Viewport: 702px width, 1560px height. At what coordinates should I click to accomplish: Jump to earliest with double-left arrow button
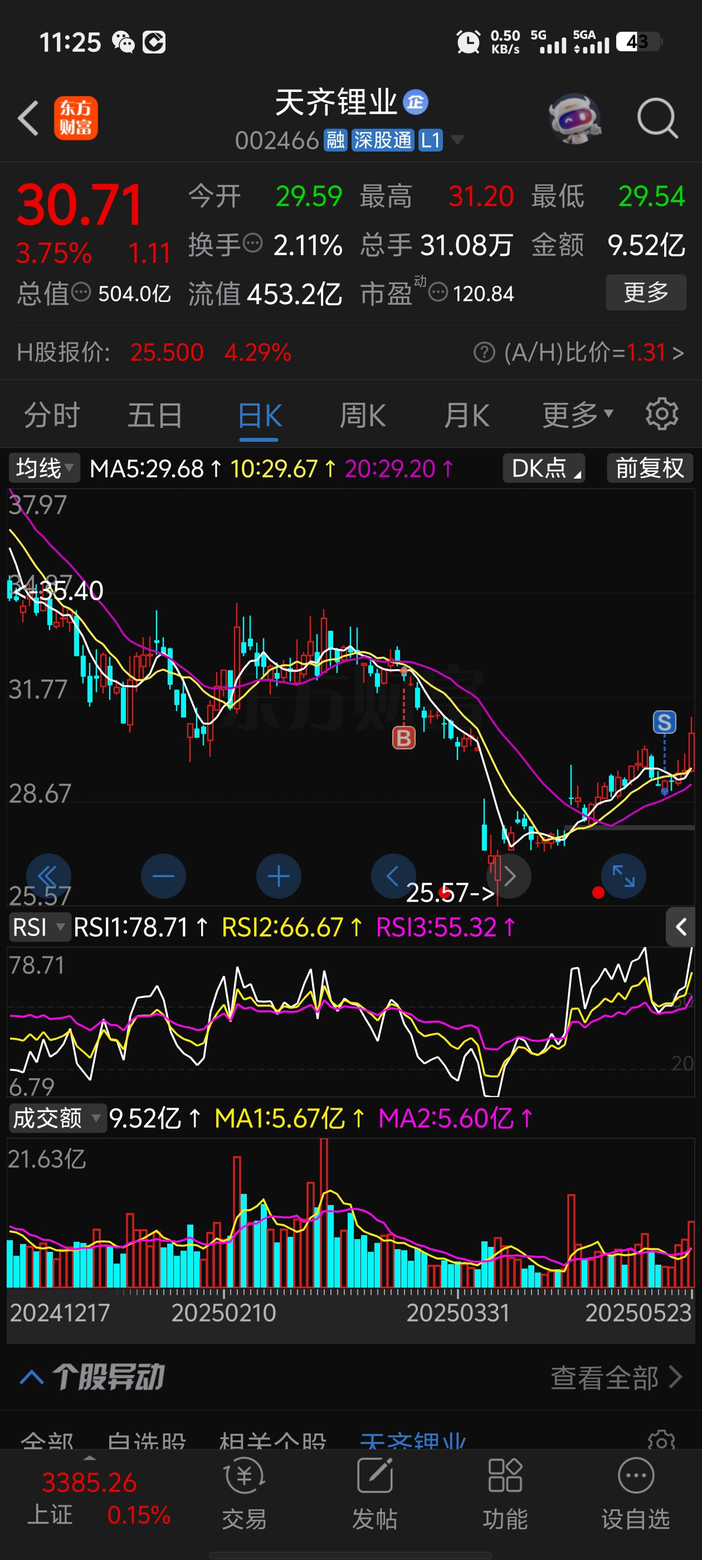48,876
